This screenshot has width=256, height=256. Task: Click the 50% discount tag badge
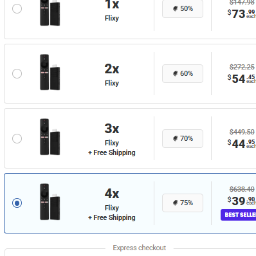click(x=183, y=8)
